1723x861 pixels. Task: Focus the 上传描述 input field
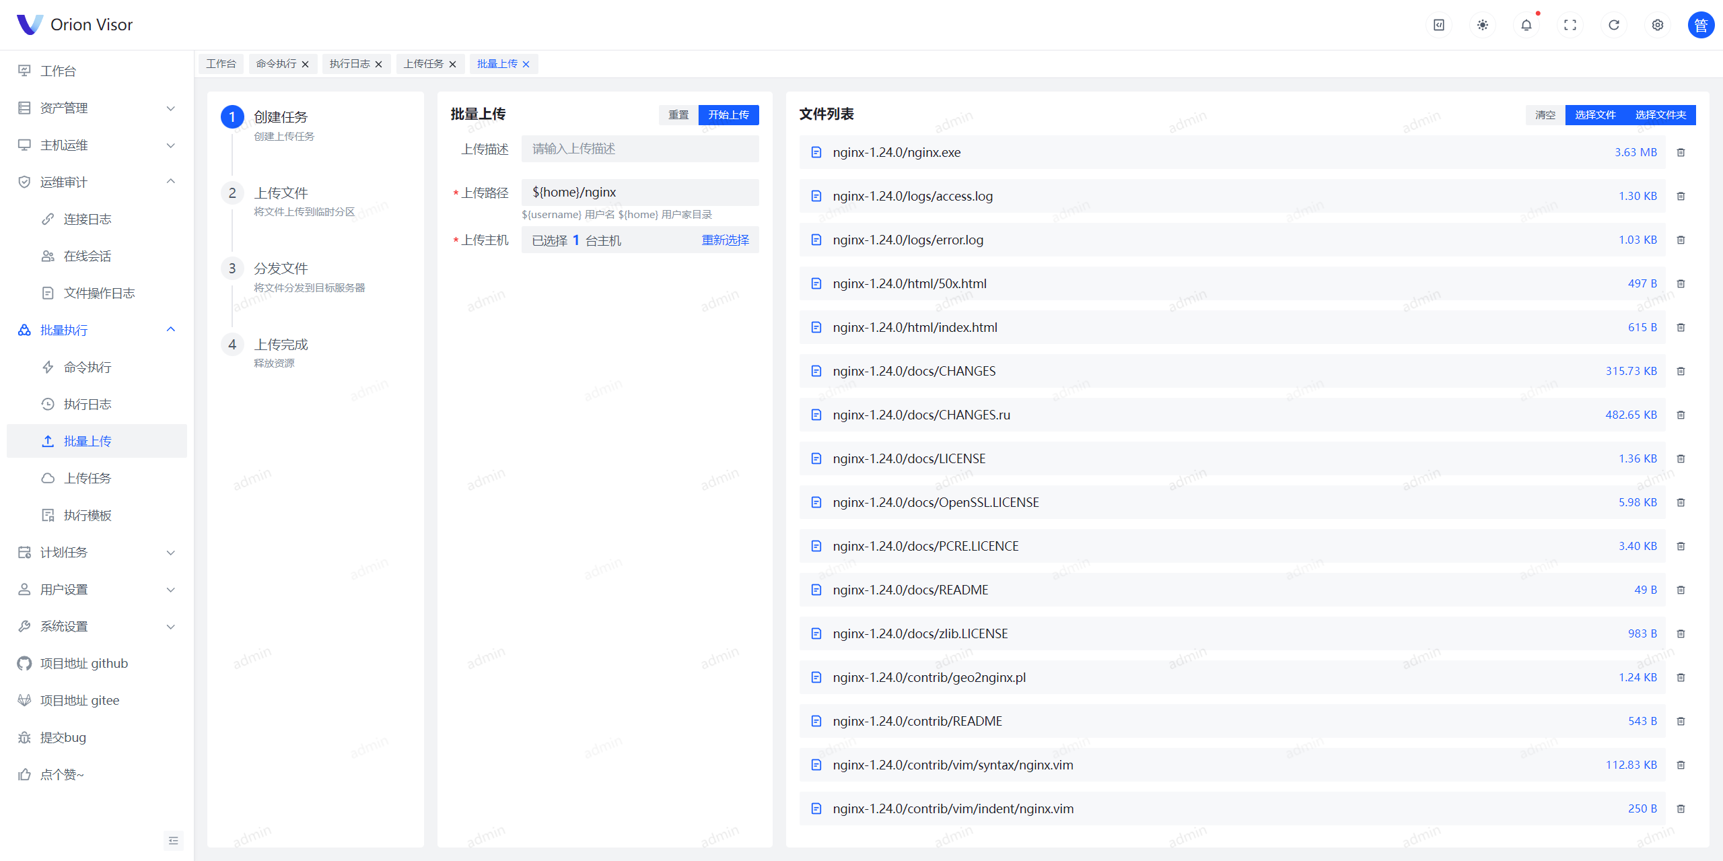(x=639, y=149)
